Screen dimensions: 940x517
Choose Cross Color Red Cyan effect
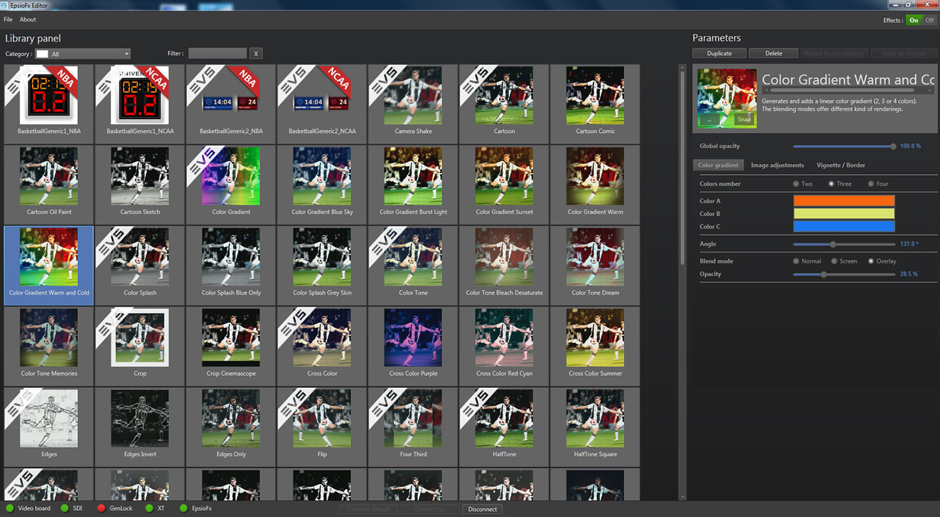pos(504,347)
